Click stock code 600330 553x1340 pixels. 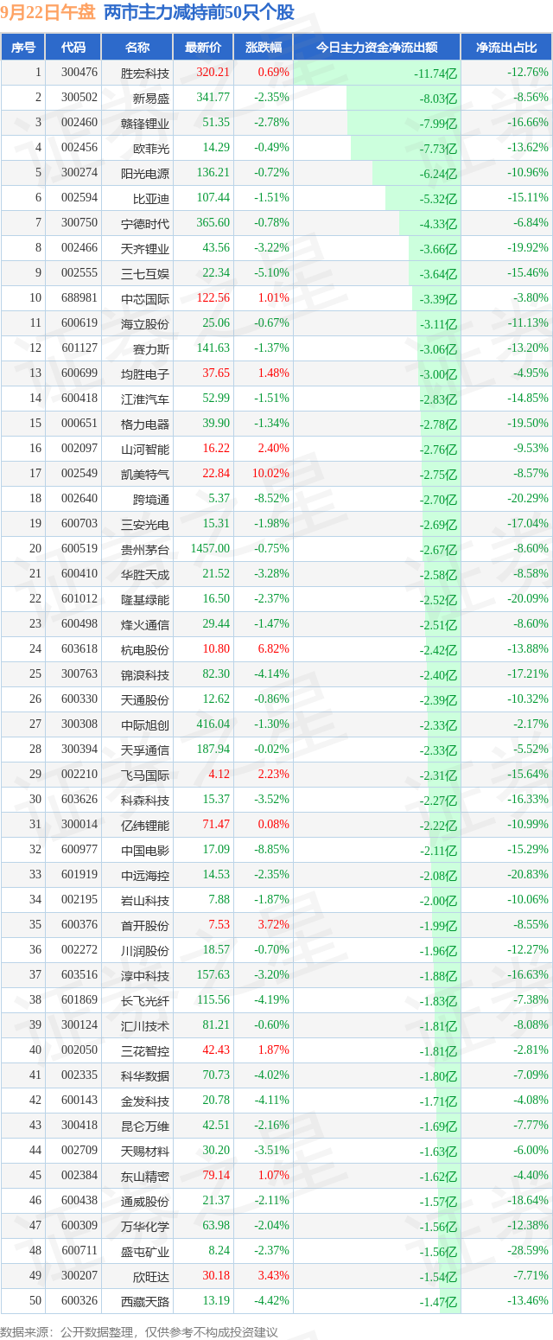pyautogui.click(x=79, y=699)
